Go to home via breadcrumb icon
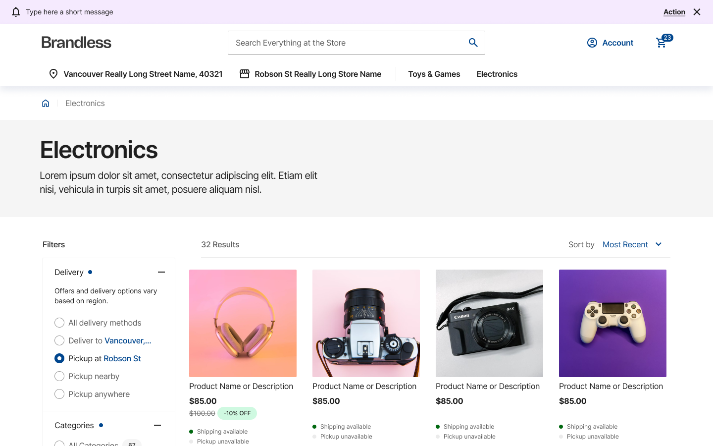713x446 pixels. click(x=46, y=103)
